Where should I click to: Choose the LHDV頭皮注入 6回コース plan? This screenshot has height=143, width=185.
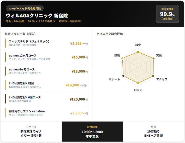(x=46, y=99)
